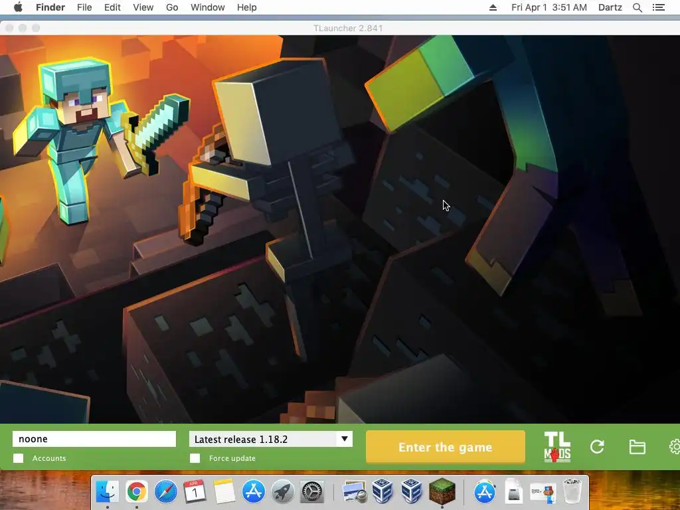The image size is (680, 510).
Task: Open the Edit menu
Action: click(112, 7)
